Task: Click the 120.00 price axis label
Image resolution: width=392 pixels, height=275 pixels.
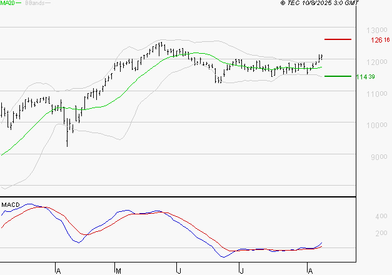Action: [377, 62]
